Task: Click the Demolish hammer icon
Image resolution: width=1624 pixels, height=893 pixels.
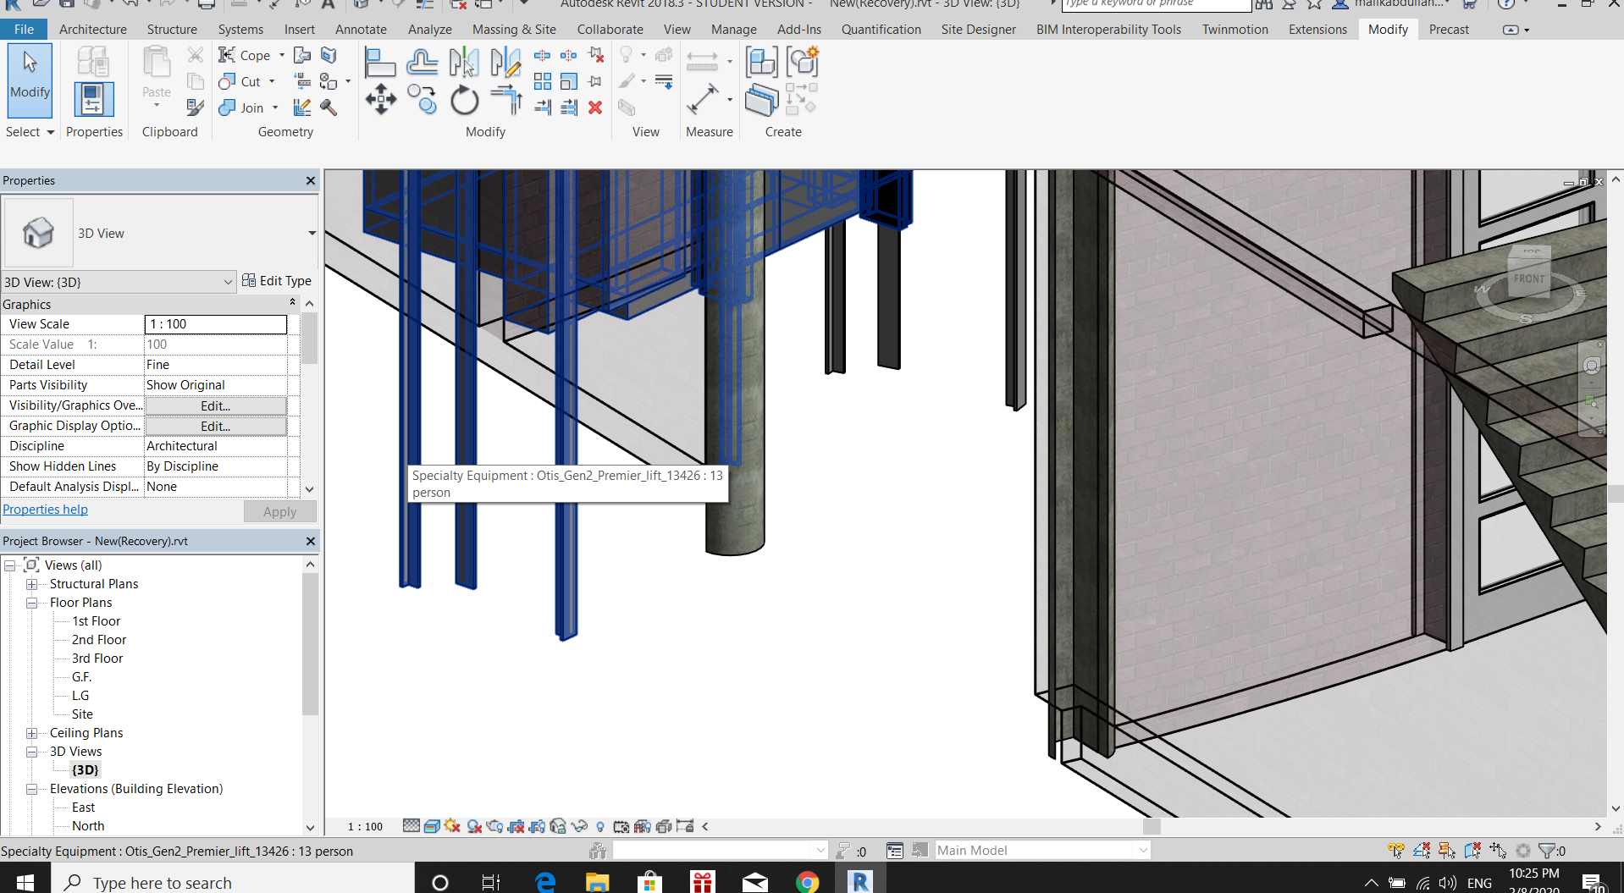Action: 329,107
